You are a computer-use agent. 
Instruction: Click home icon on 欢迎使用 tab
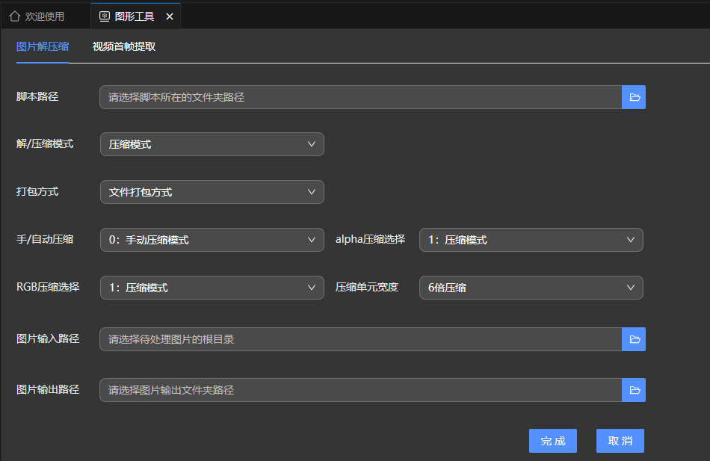click(x=14, y=16)
